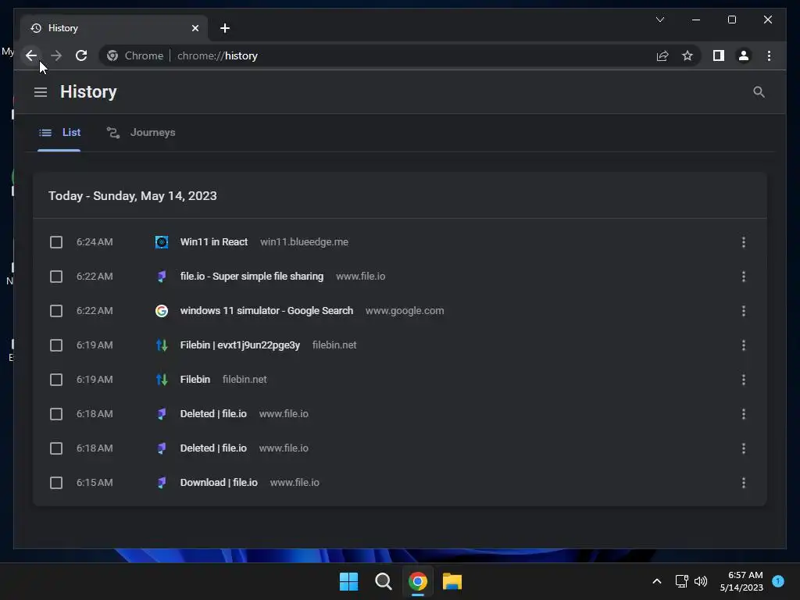The width and height of the screenshot is (800, 600).
Task: Switch to the List tab
Action: click(x=59, y=133)
